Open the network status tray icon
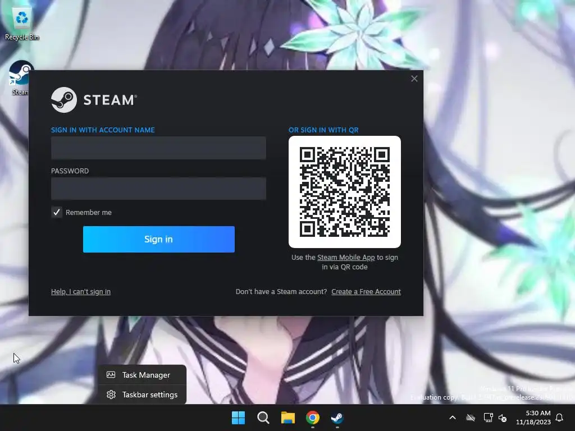Image resolution: width=575 pixels, height=431 pixels. [x=488, y=418]
